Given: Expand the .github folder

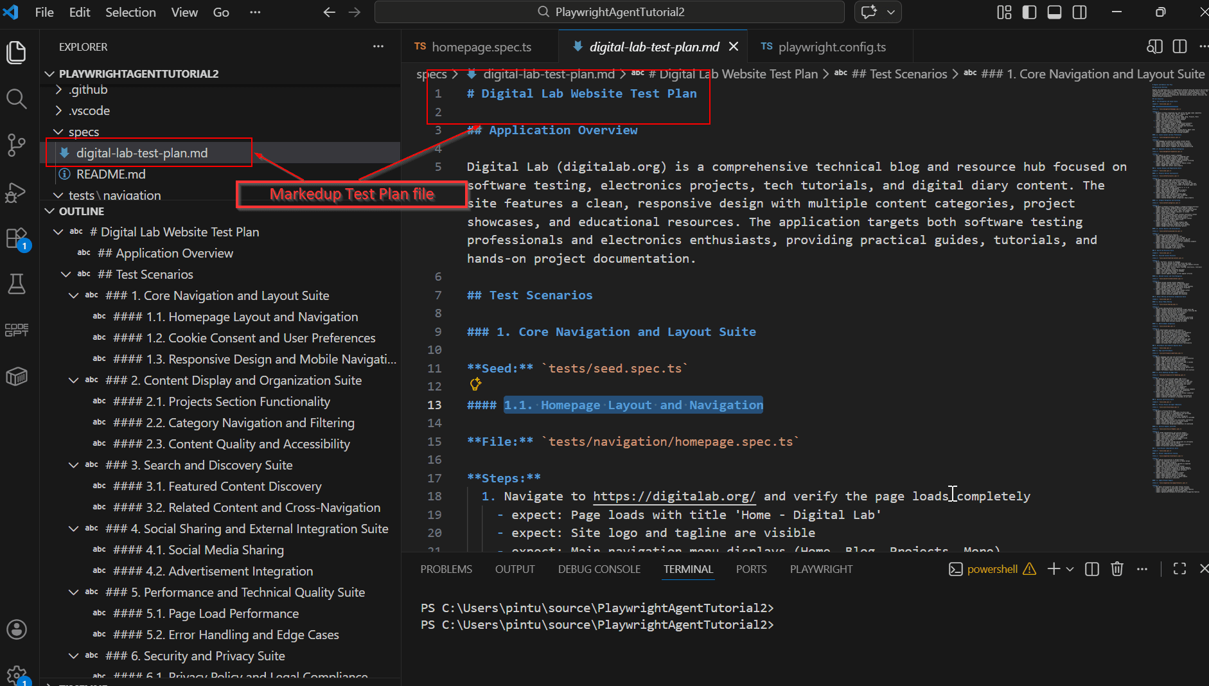Looking at the screenshot, I should coord(58,90).
